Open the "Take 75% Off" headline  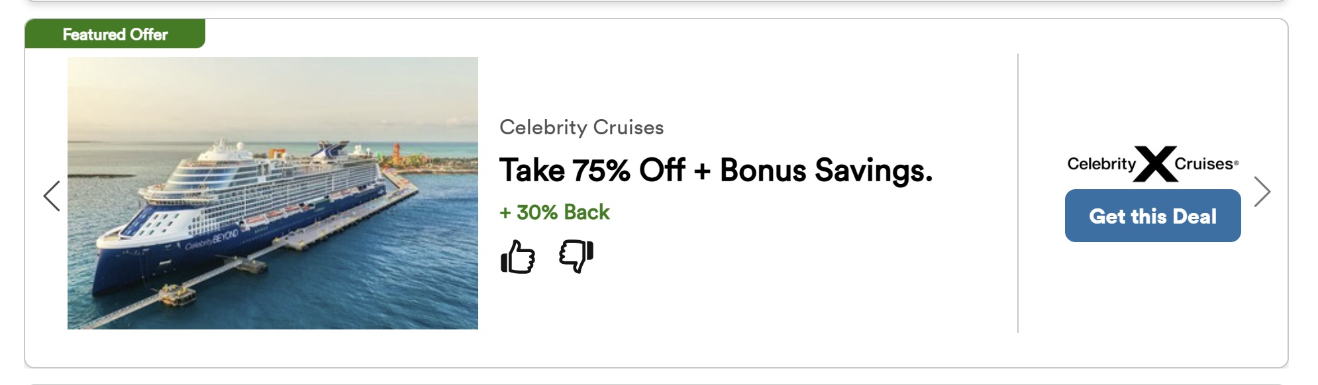pos(592,171)
